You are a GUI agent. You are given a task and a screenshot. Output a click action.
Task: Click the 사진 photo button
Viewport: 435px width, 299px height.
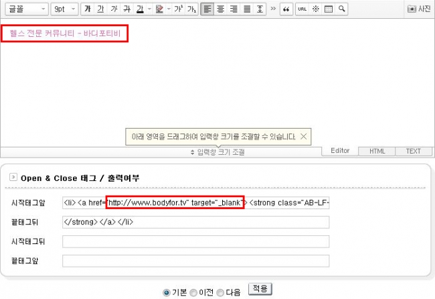420,9
